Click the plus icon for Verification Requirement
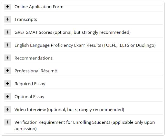The image size is (167, 137). pos(8,122)
